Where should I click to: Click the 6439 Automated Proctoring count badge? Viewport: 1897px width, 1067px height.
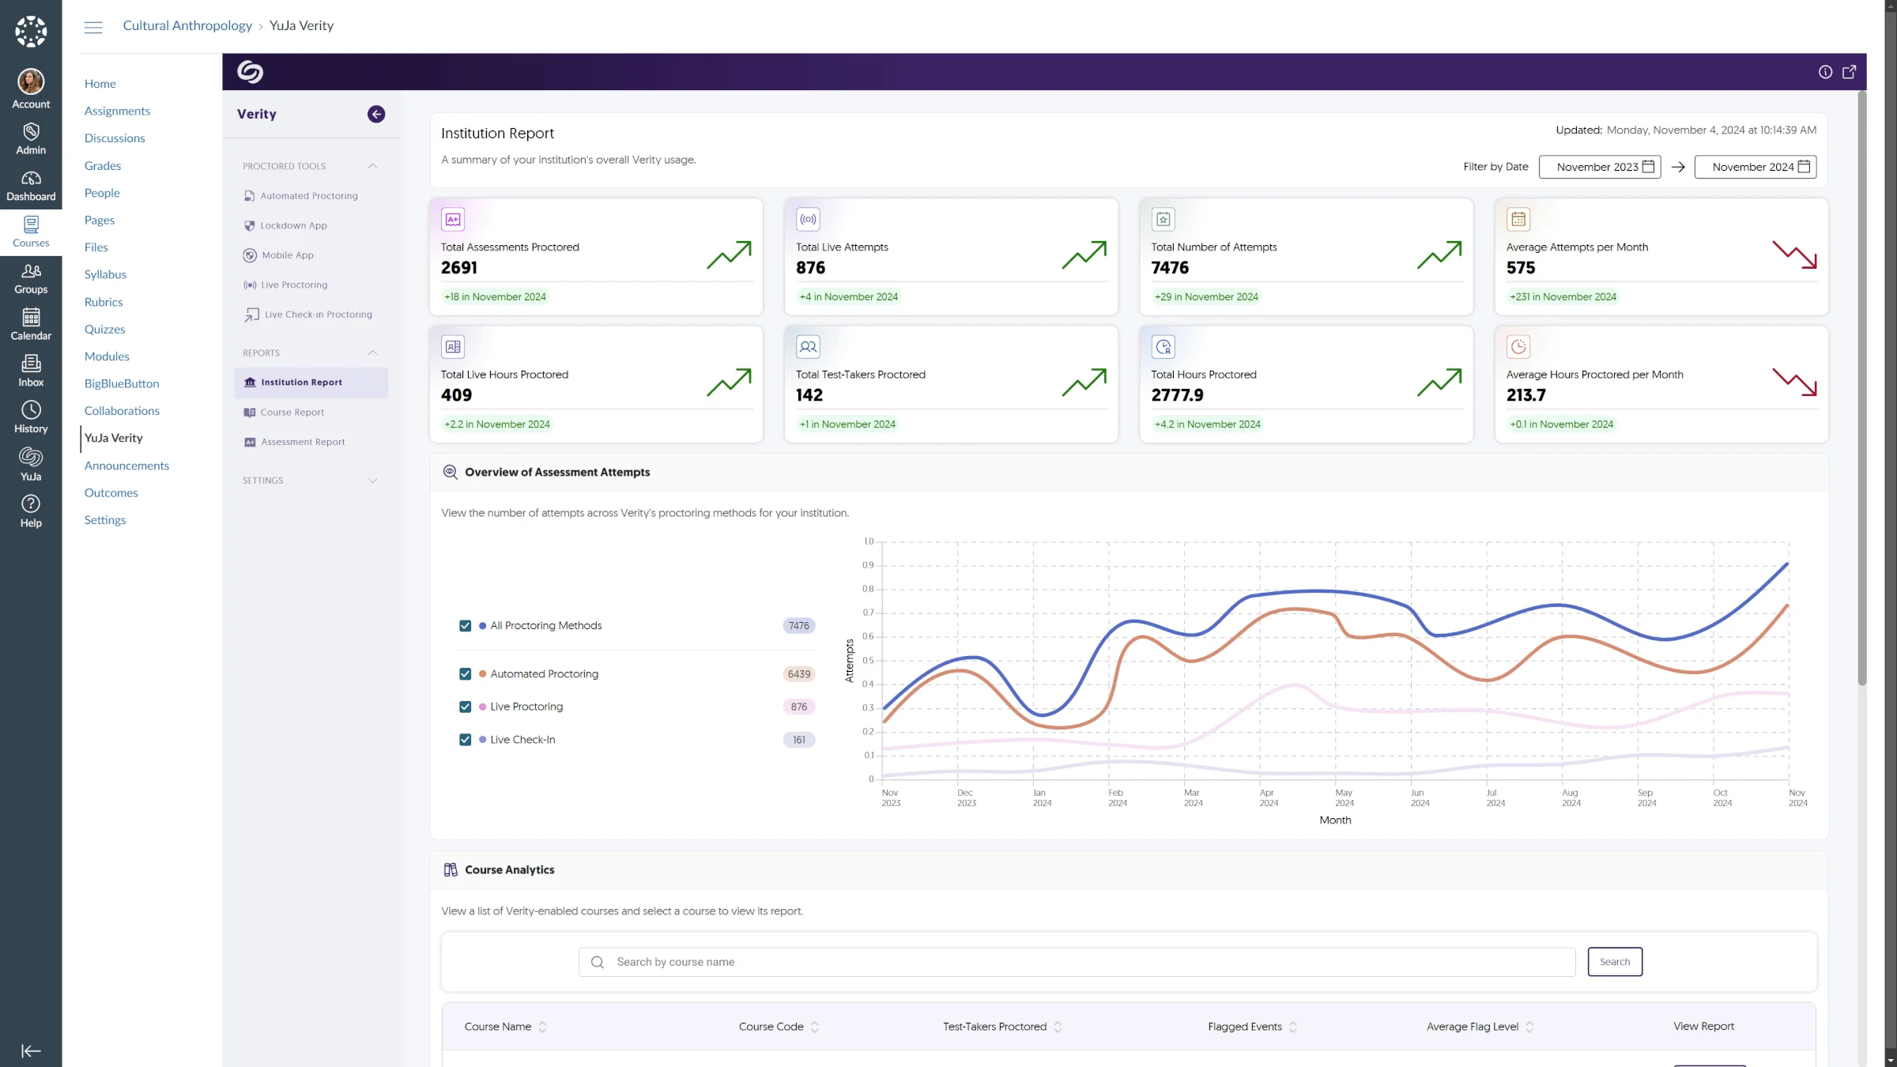click(799, 674)
